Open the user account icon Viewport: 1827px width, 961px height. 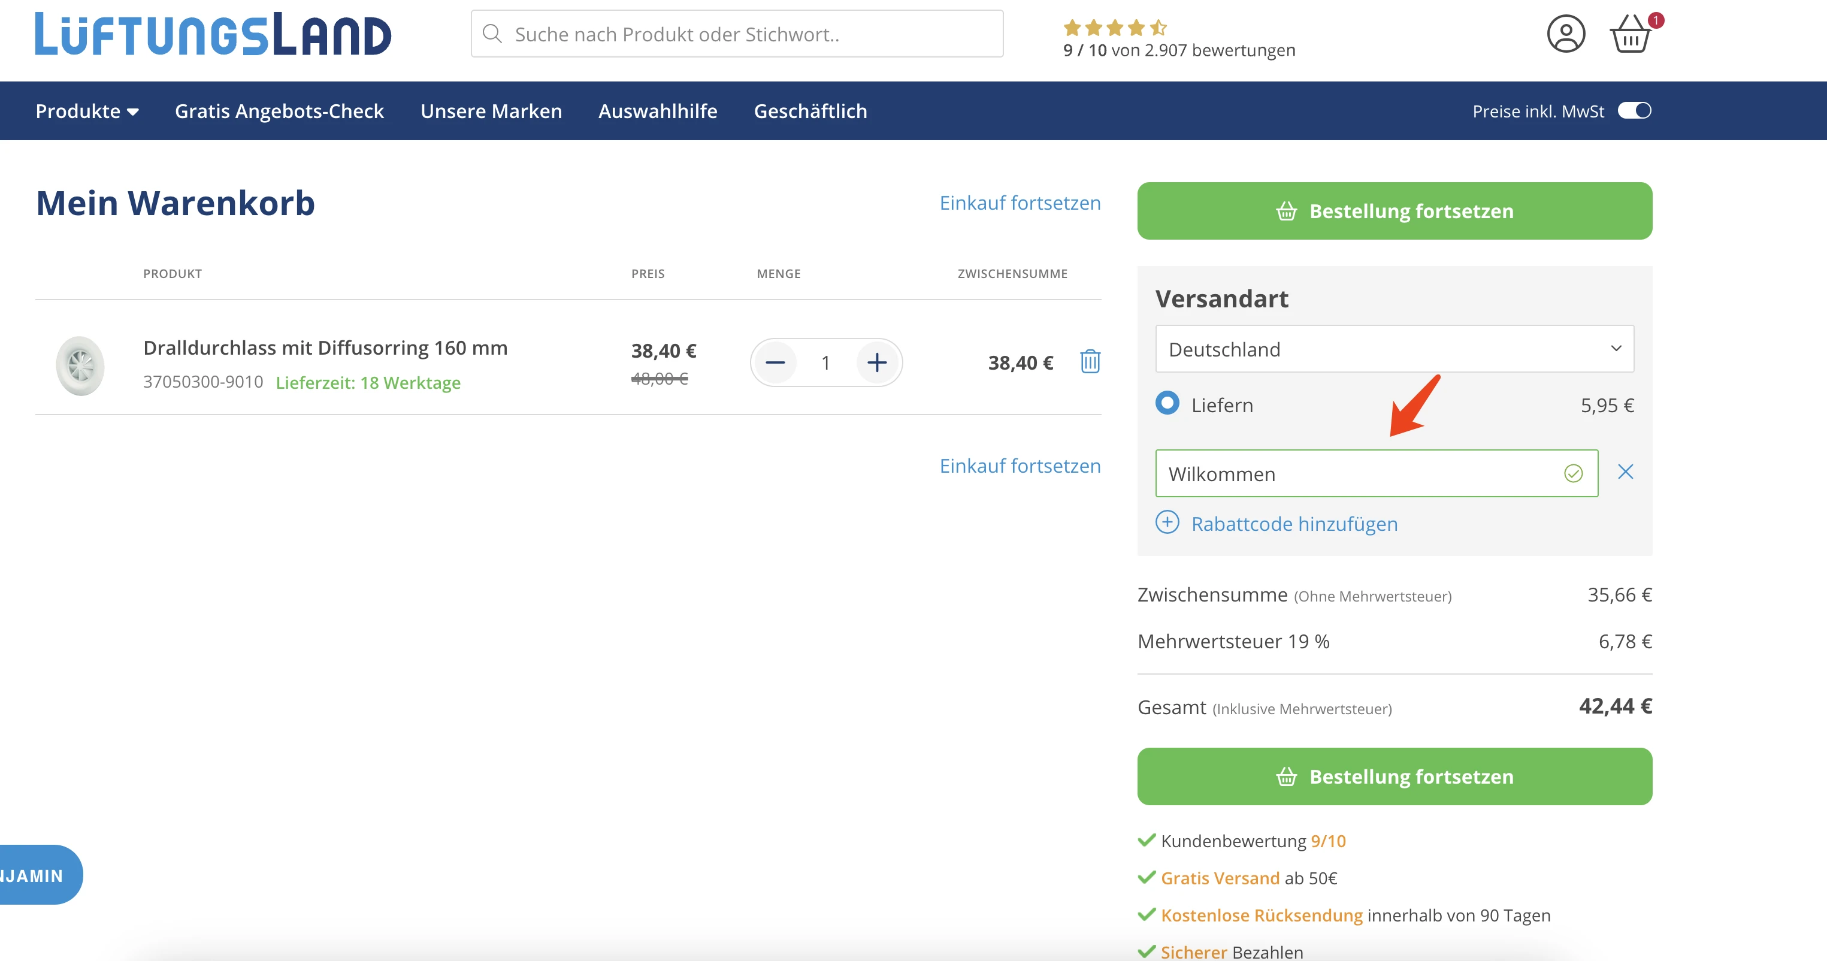click(x=1565, y=34)
